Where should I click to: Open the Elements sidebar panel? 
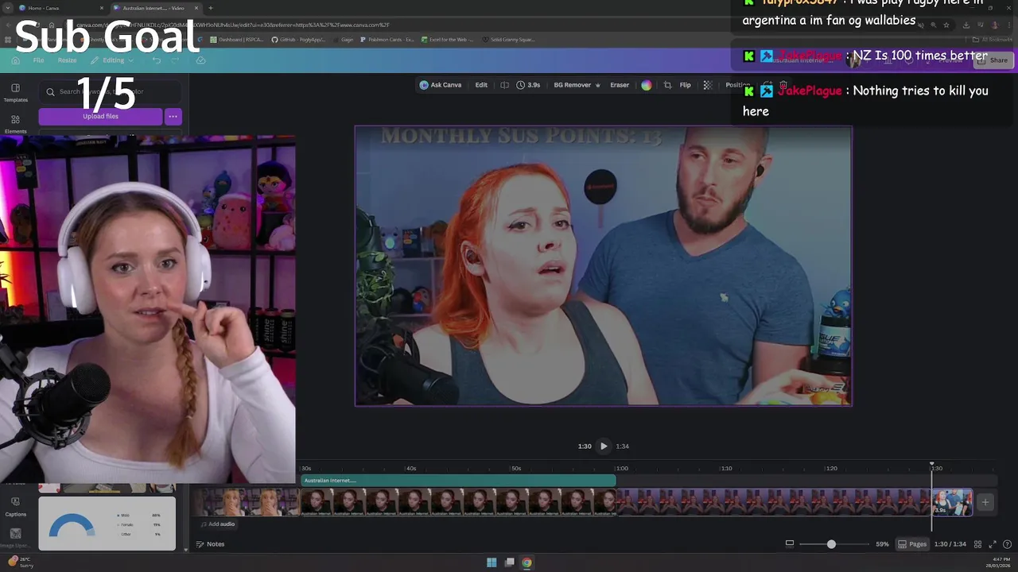click(15, 124)
